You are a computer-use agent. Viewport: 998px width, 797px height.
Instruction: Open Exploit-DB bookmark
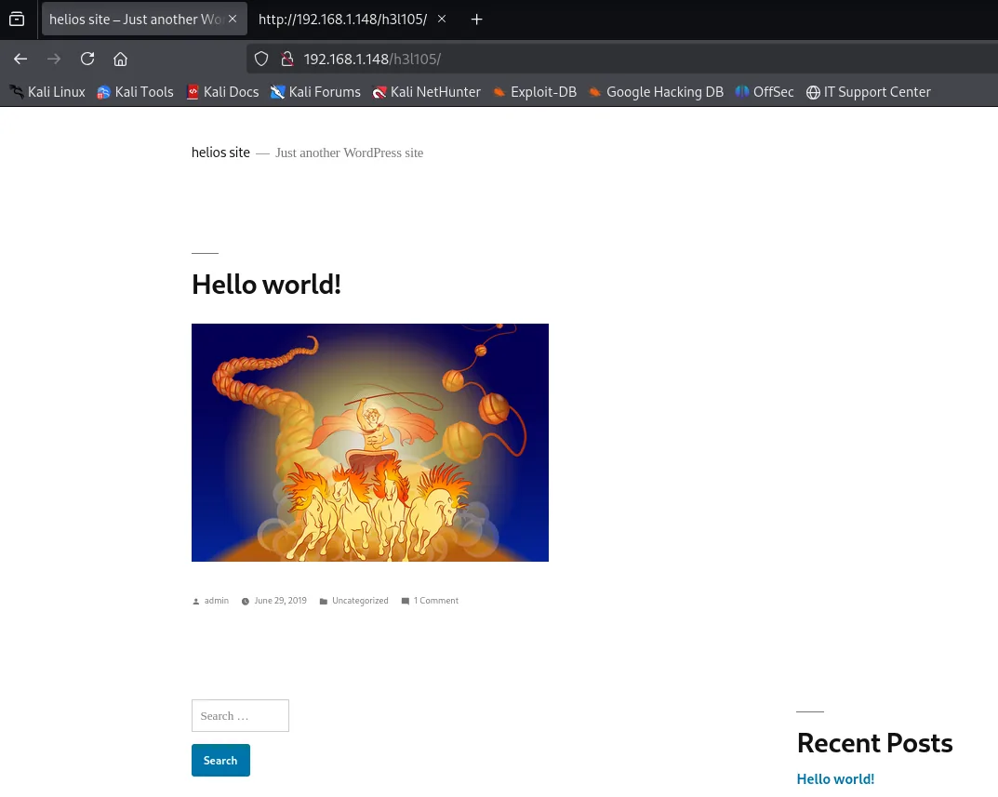(535, 92)
